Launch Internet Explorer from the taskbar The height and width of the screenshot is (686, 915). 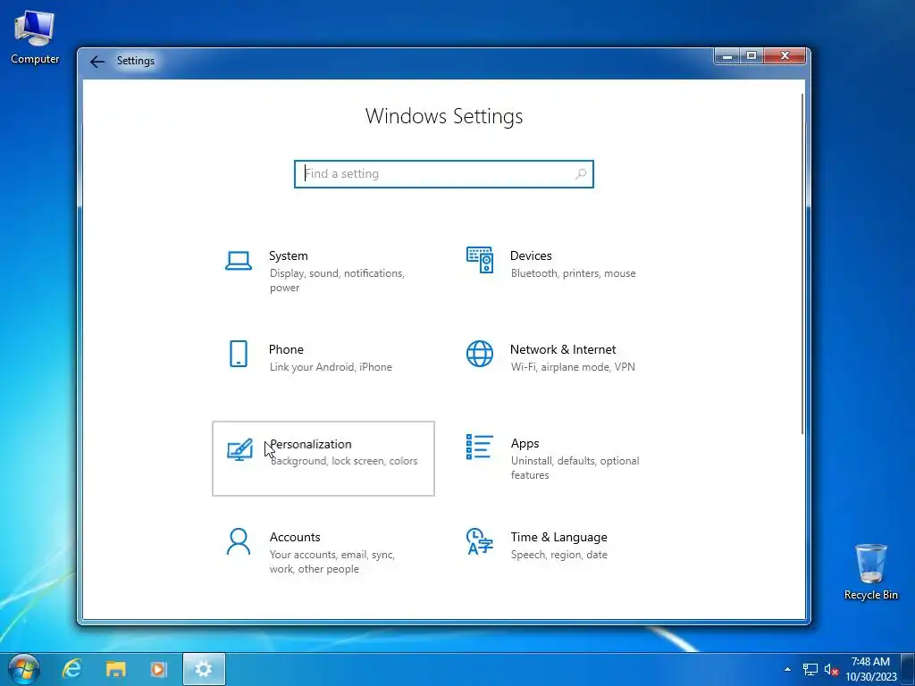(x=72, y=669)
